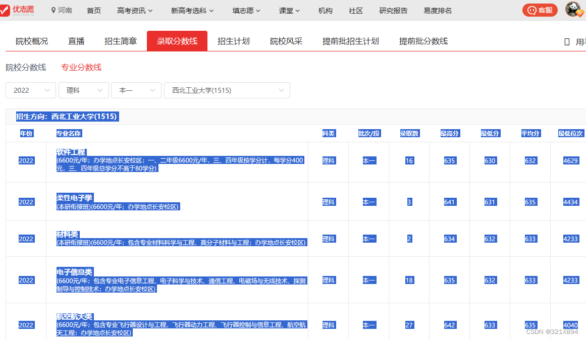
Task: Click the 客服 customer service button
Action: point(540,10)
